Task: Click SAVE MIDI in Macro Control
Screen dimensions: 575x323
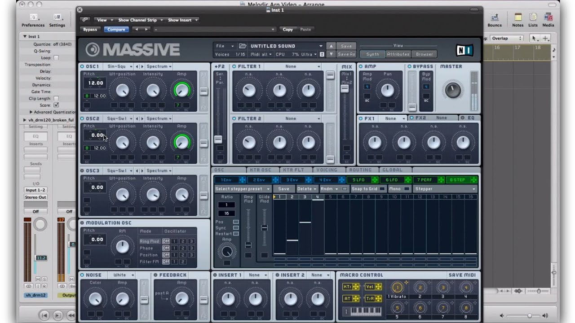Action: [x=463, y=275]
